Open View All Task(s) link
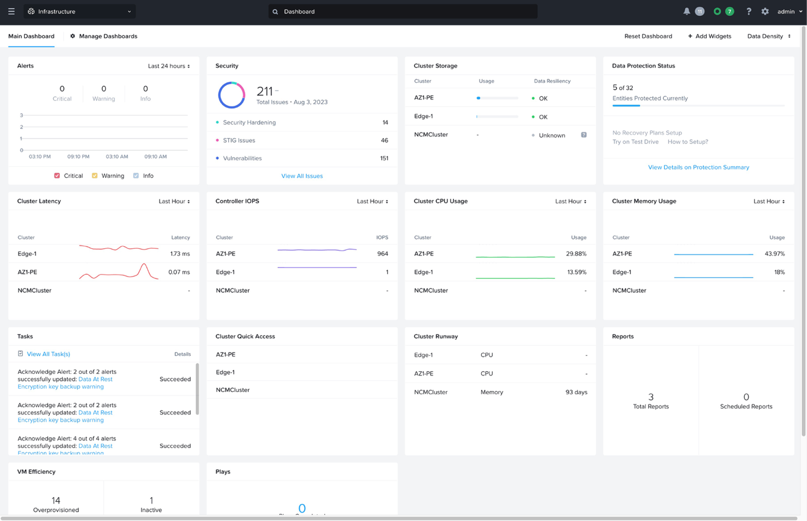The image size is (807, 521). point(48,354)
